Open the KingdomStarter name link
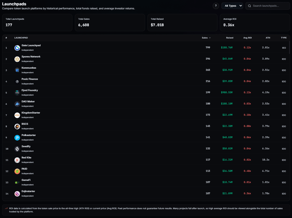The image size is (292, 218). pos(31,113)
